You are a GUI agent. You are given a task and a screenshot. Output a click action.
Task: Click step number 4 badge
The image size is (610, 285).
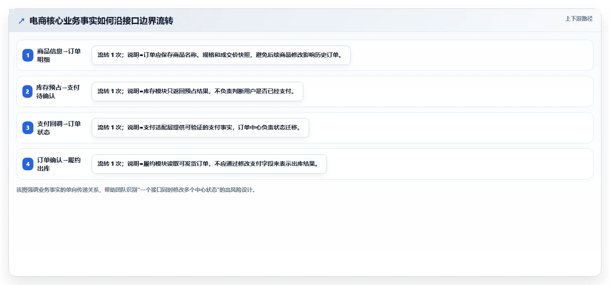28,164
